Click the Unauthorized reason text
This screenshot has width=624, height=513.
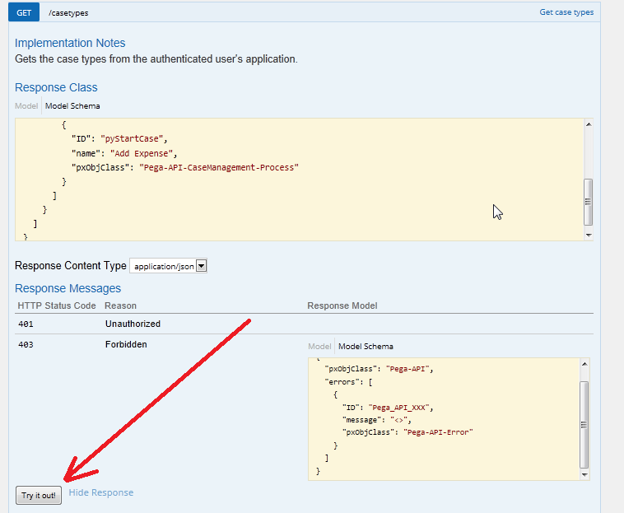(x=133, y=324)
